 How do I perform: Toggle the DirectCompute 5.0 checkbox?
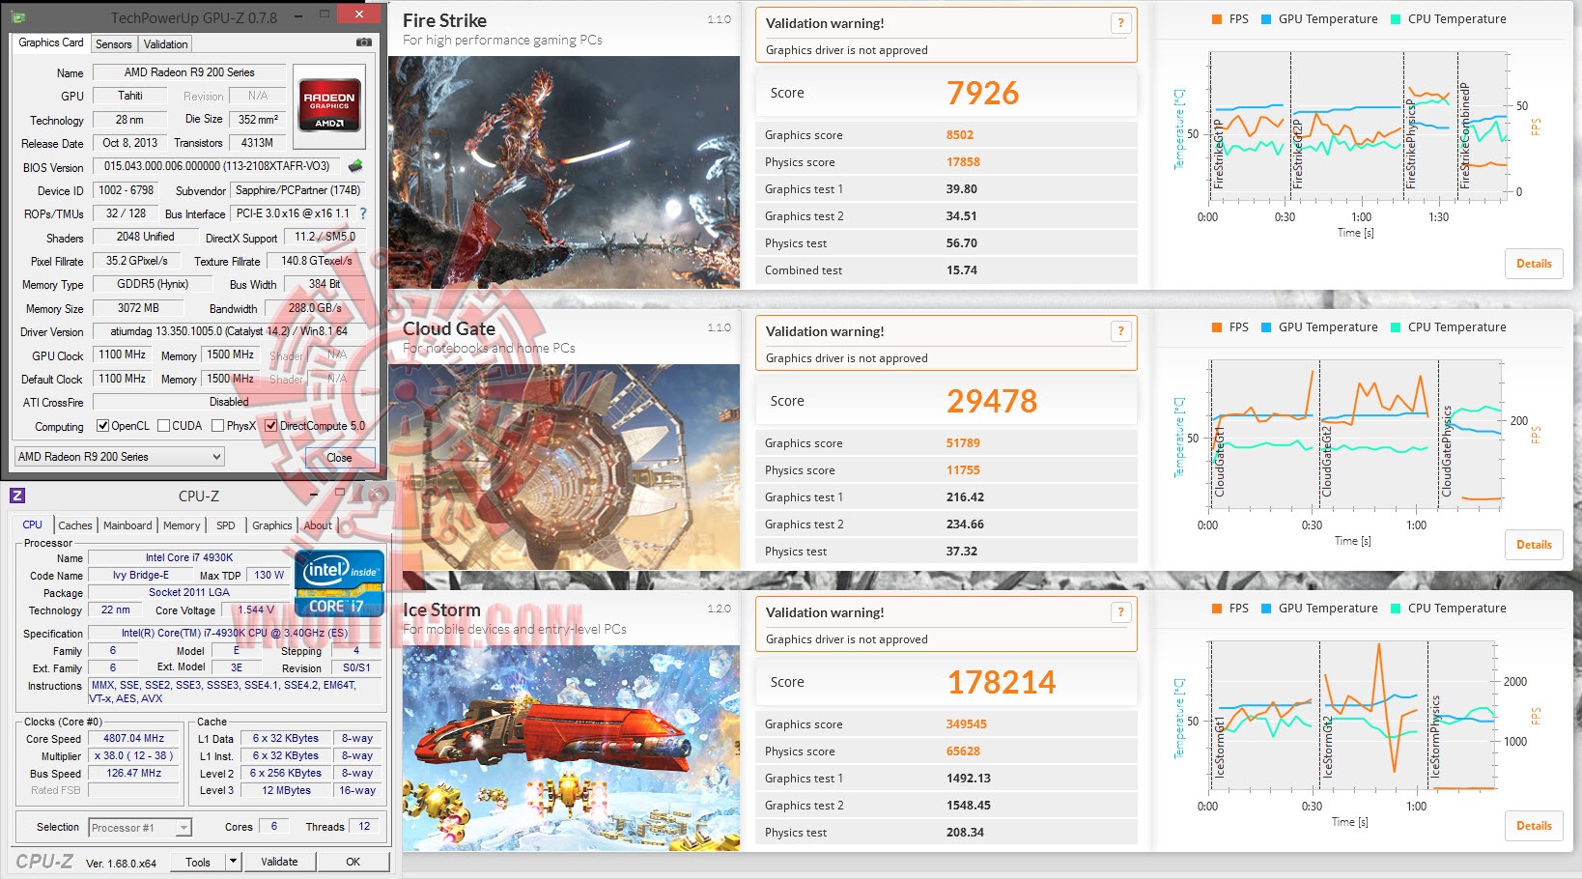(x=271, y=426)
